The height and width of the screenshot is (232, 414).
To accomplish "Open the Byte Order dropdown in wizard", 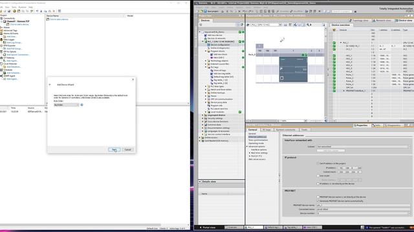I will point(66,104).
